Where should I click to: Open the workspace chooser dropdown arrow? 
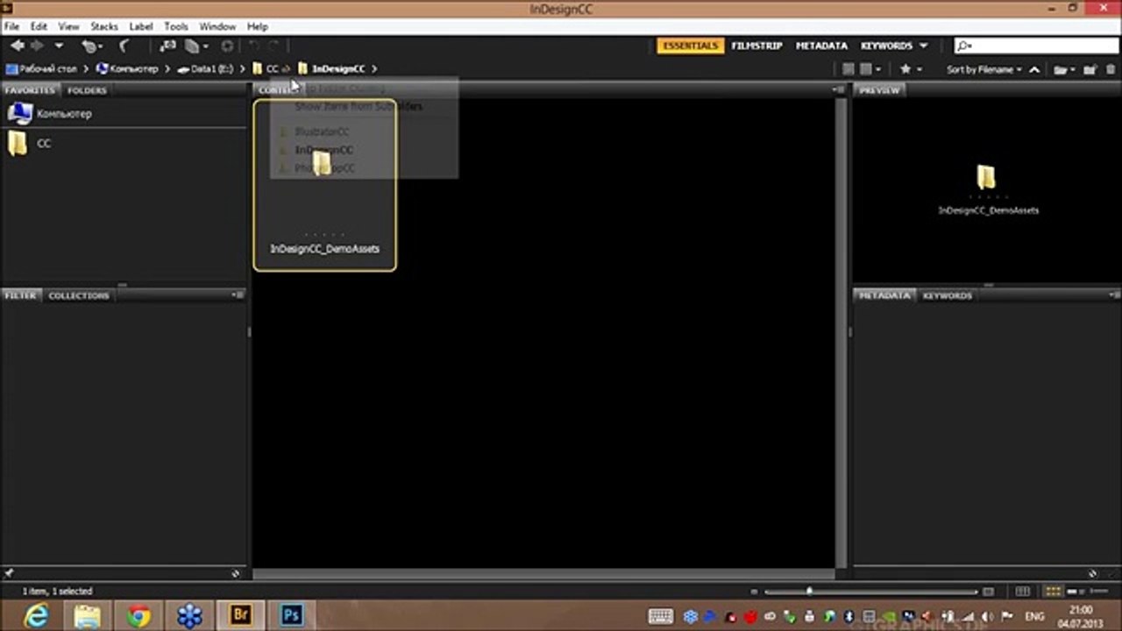[x=923, y=46]
